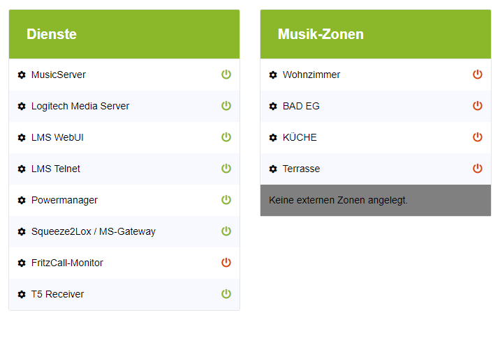
Task: Open FritzCall-Monitor gear settings icon
Action: [x=22, y=263]
